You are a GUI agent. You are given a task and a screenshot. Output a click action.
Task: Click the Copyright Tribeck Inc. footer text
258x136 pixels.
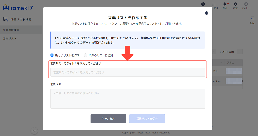click(146, 133)
